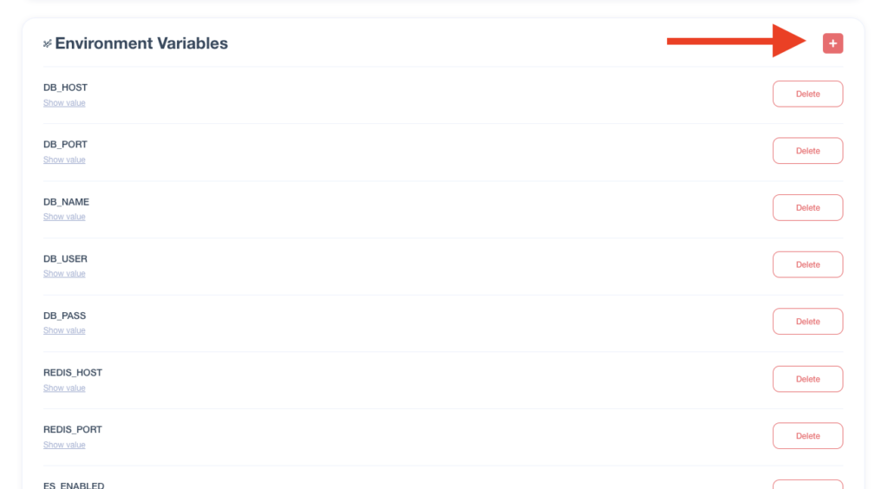Viewport: 888px width, 489px height.
Task: Show value for DB_NAME
Action: [64, 217]
